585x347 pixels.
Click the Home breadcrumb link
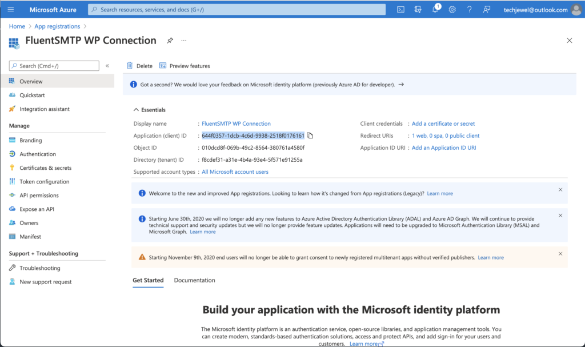17,26
